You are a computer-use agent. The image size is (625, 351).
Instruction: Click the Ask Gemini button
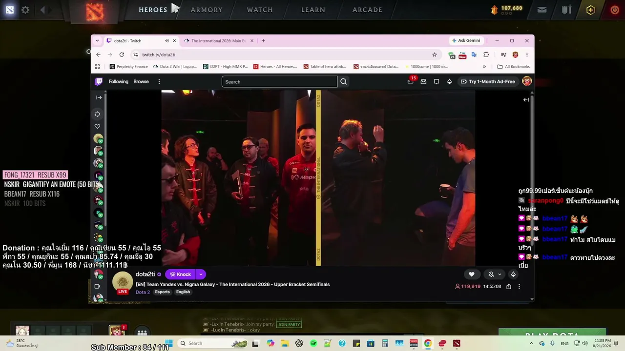[x=466, y=40]
